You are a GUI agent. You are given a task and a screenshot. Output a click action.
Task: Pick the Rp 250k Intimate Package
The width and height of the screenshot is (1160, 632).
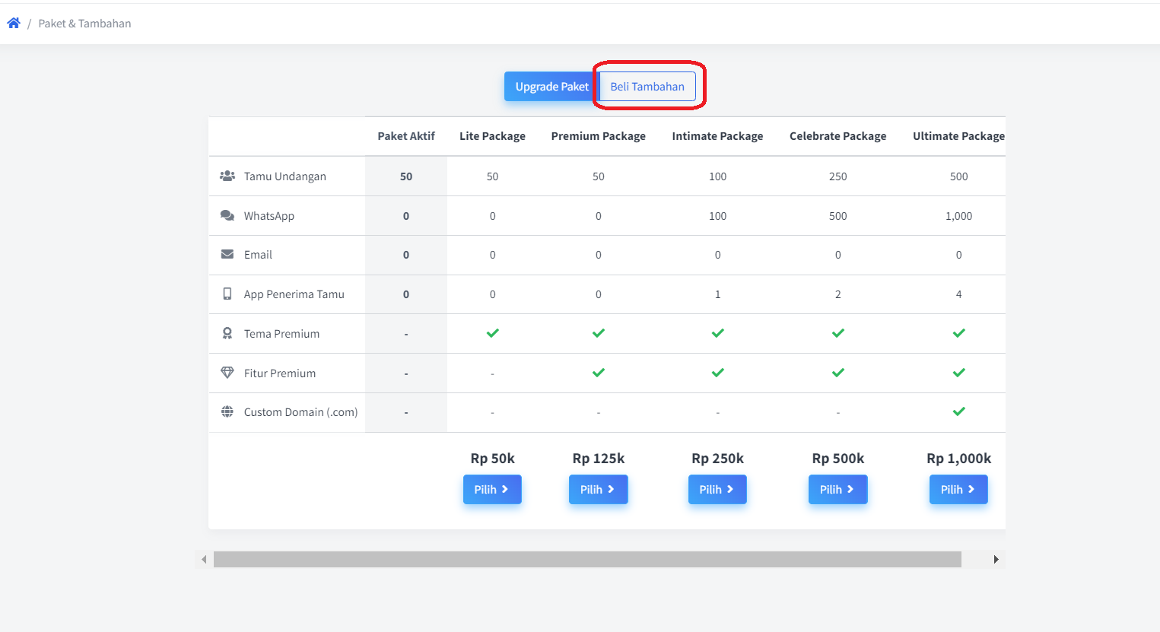pyautogui.click(x=717, y=489)
